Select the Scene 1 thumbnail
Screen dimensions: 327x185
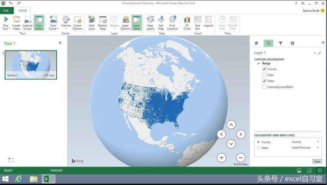click(x=31, y=65)
